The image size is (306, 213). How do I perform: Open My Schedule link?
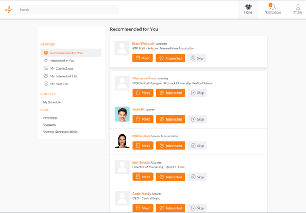(52, 102)
